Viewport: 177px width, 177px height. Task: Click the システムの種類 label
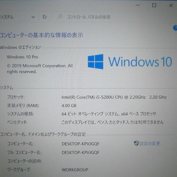pos(20,114)
